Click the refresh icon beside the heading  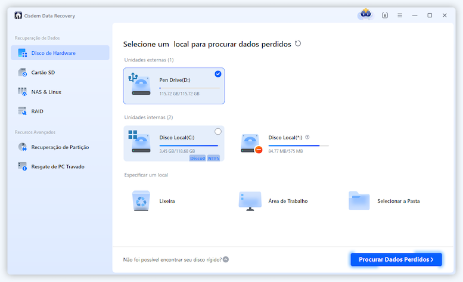[298, 44]
